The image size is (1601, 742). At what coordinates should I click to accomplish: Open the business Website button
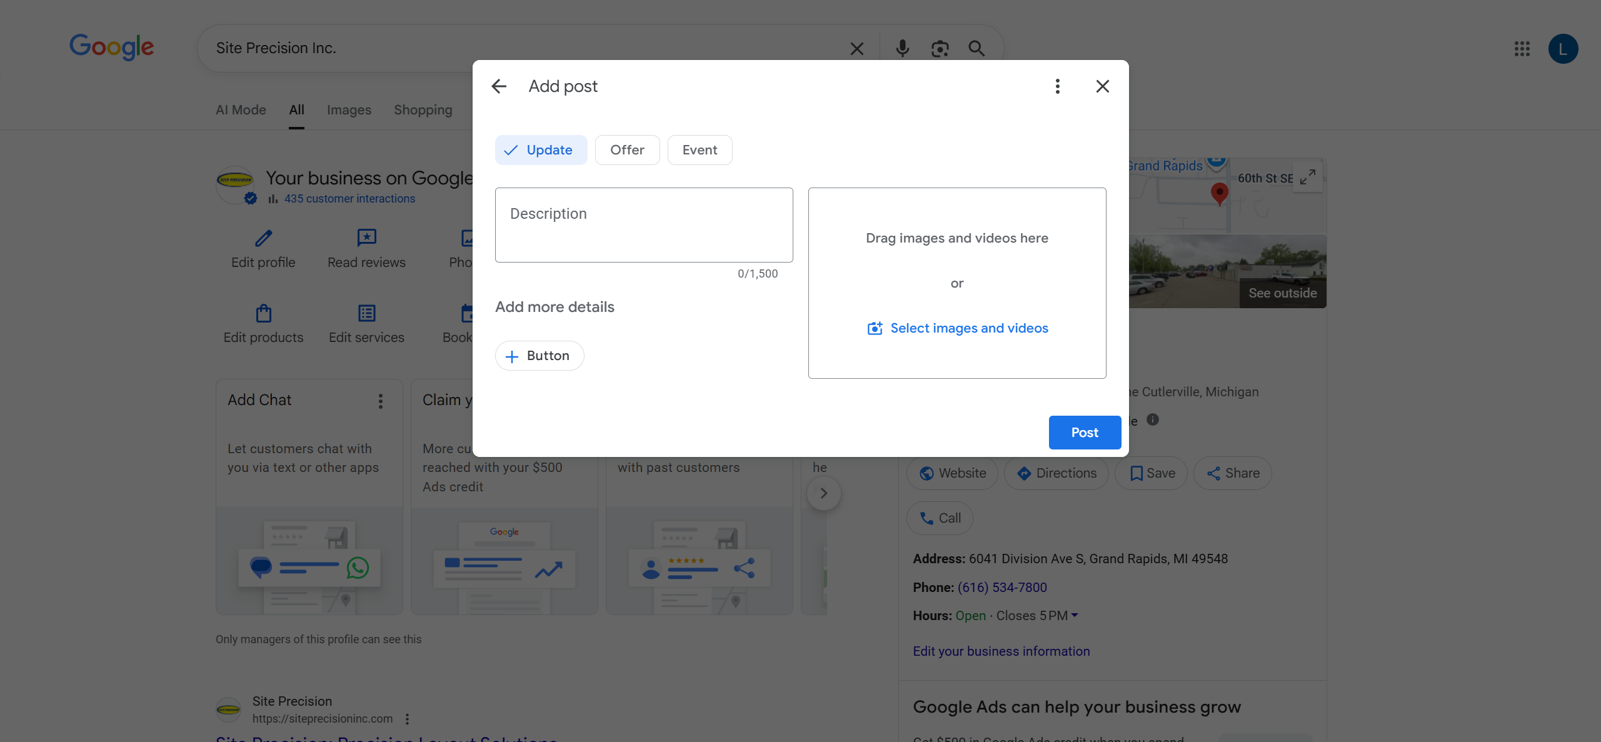pos(952,473)
